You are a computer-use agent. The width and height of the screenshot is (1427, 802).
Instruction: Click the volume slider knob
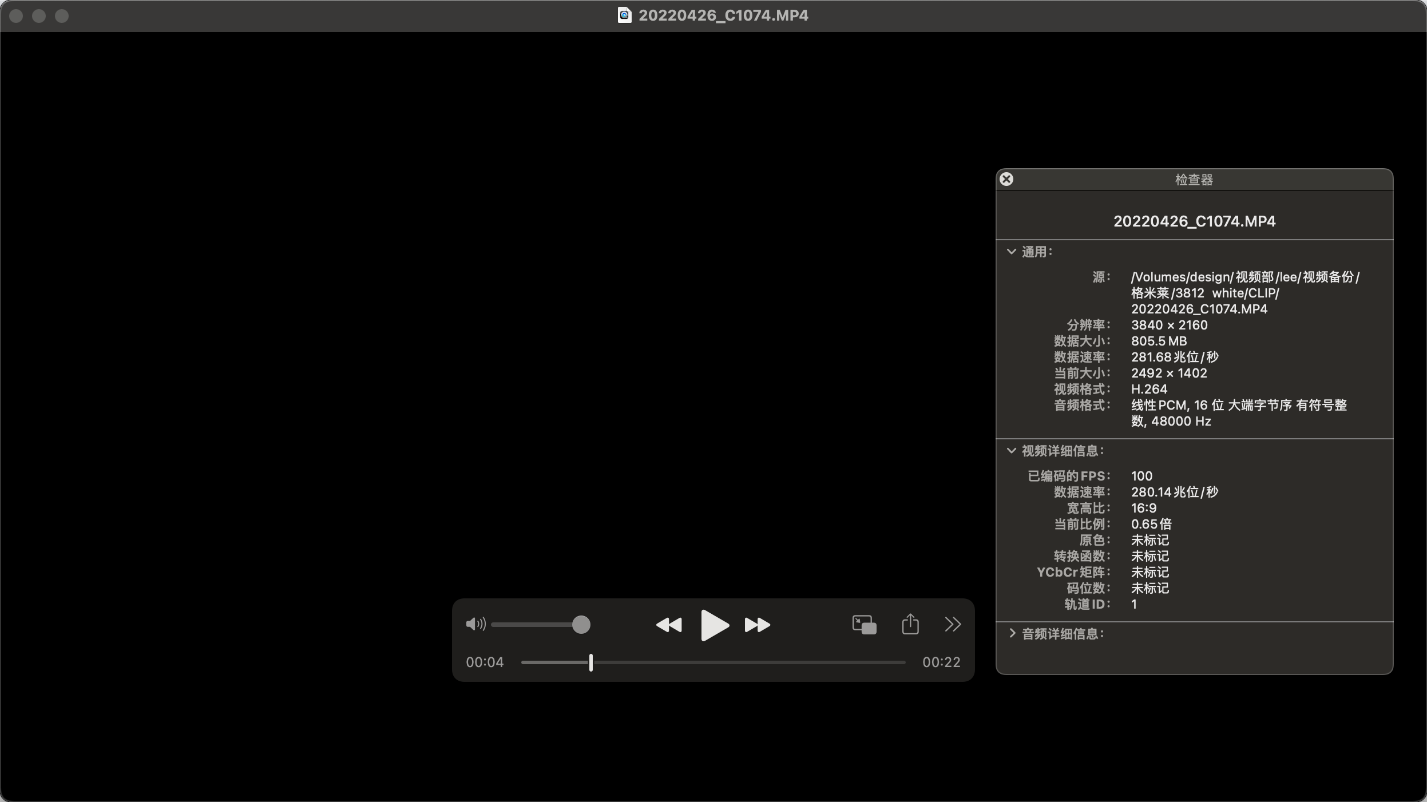pyautogui.click(x=581, y=625)
